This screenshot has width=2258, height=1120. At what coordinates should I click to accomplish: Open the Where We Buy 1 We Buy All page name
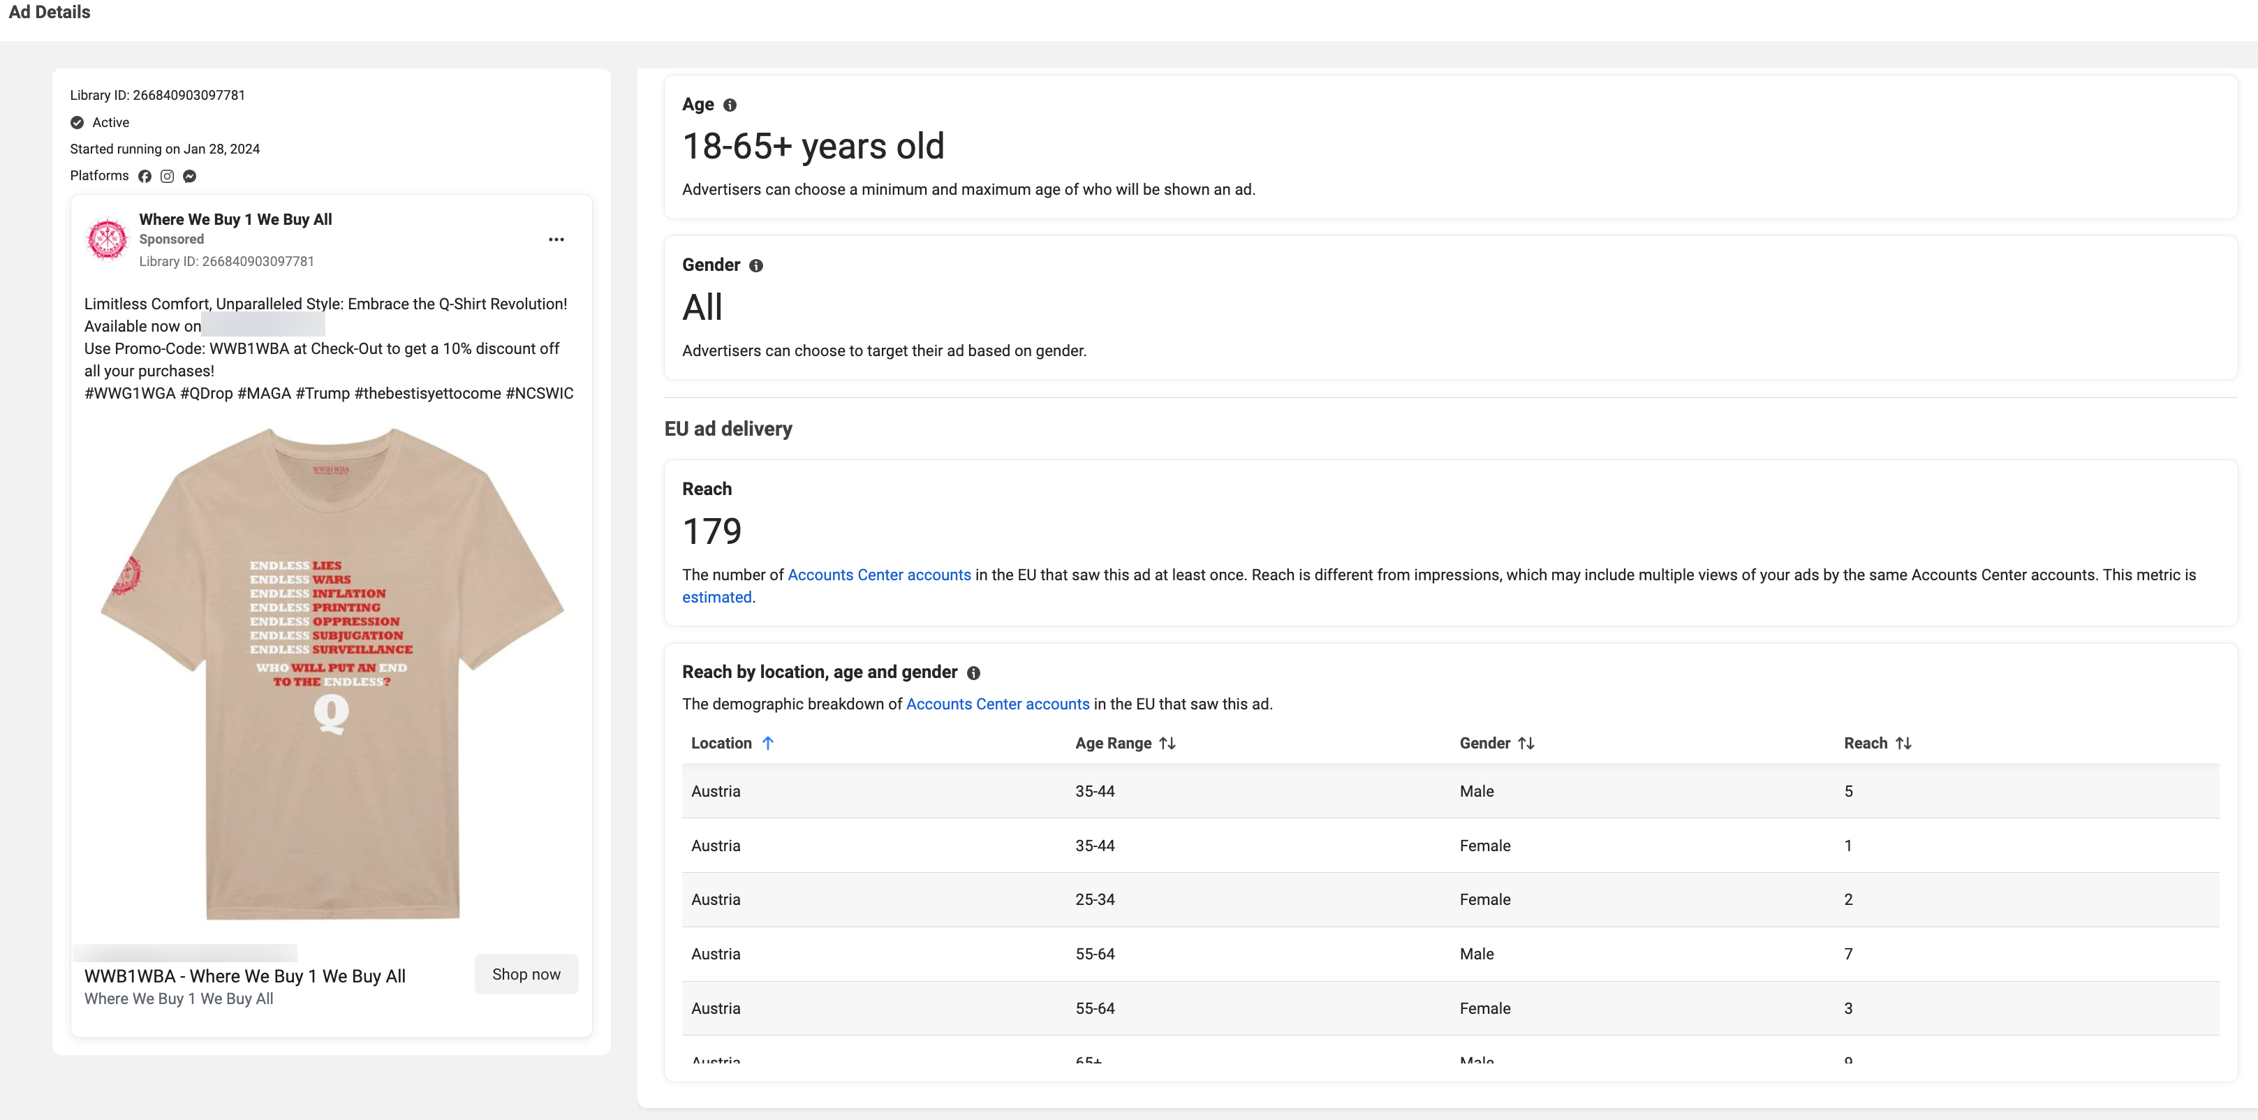pyautogui.click(x=235, y=219)
